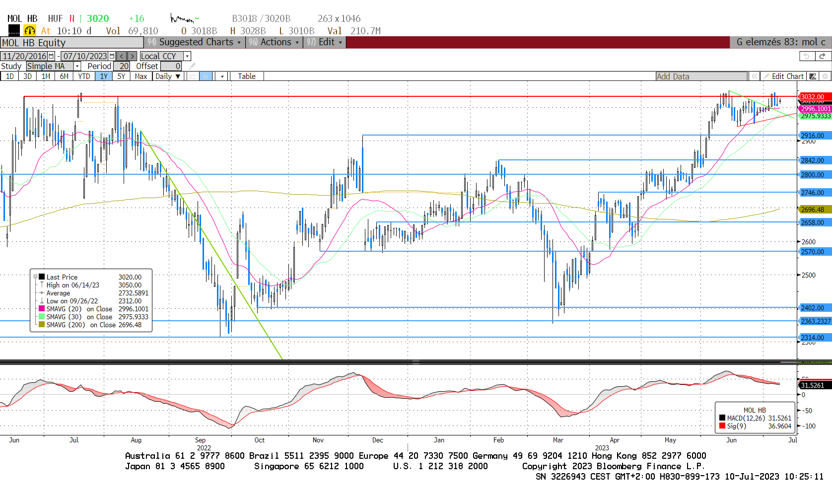This screenshot has height=498, width=832.
Task: Select the line chart type icon
Action: click(x=193, y=76)
